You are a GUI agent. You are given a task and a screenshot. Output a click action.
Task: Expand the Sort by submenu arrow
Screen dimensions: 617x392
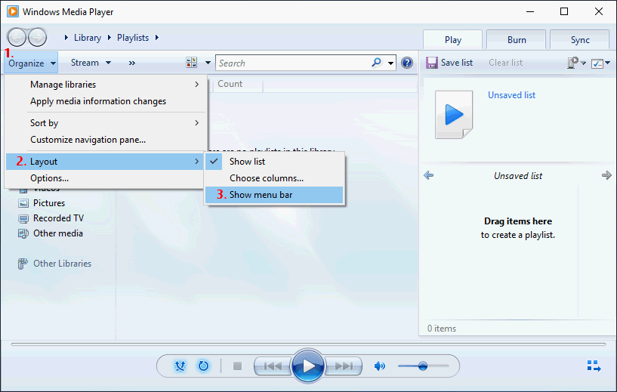(x=197, y=123)
